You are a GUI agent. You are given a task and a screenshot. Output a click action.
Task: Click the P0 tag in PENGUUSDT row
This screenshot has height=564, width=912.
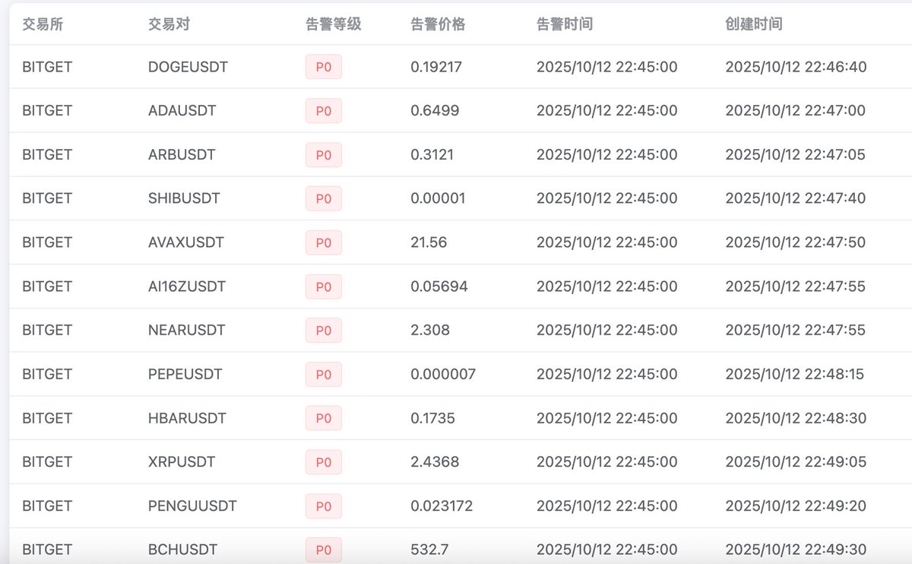[x=324, y=506]
